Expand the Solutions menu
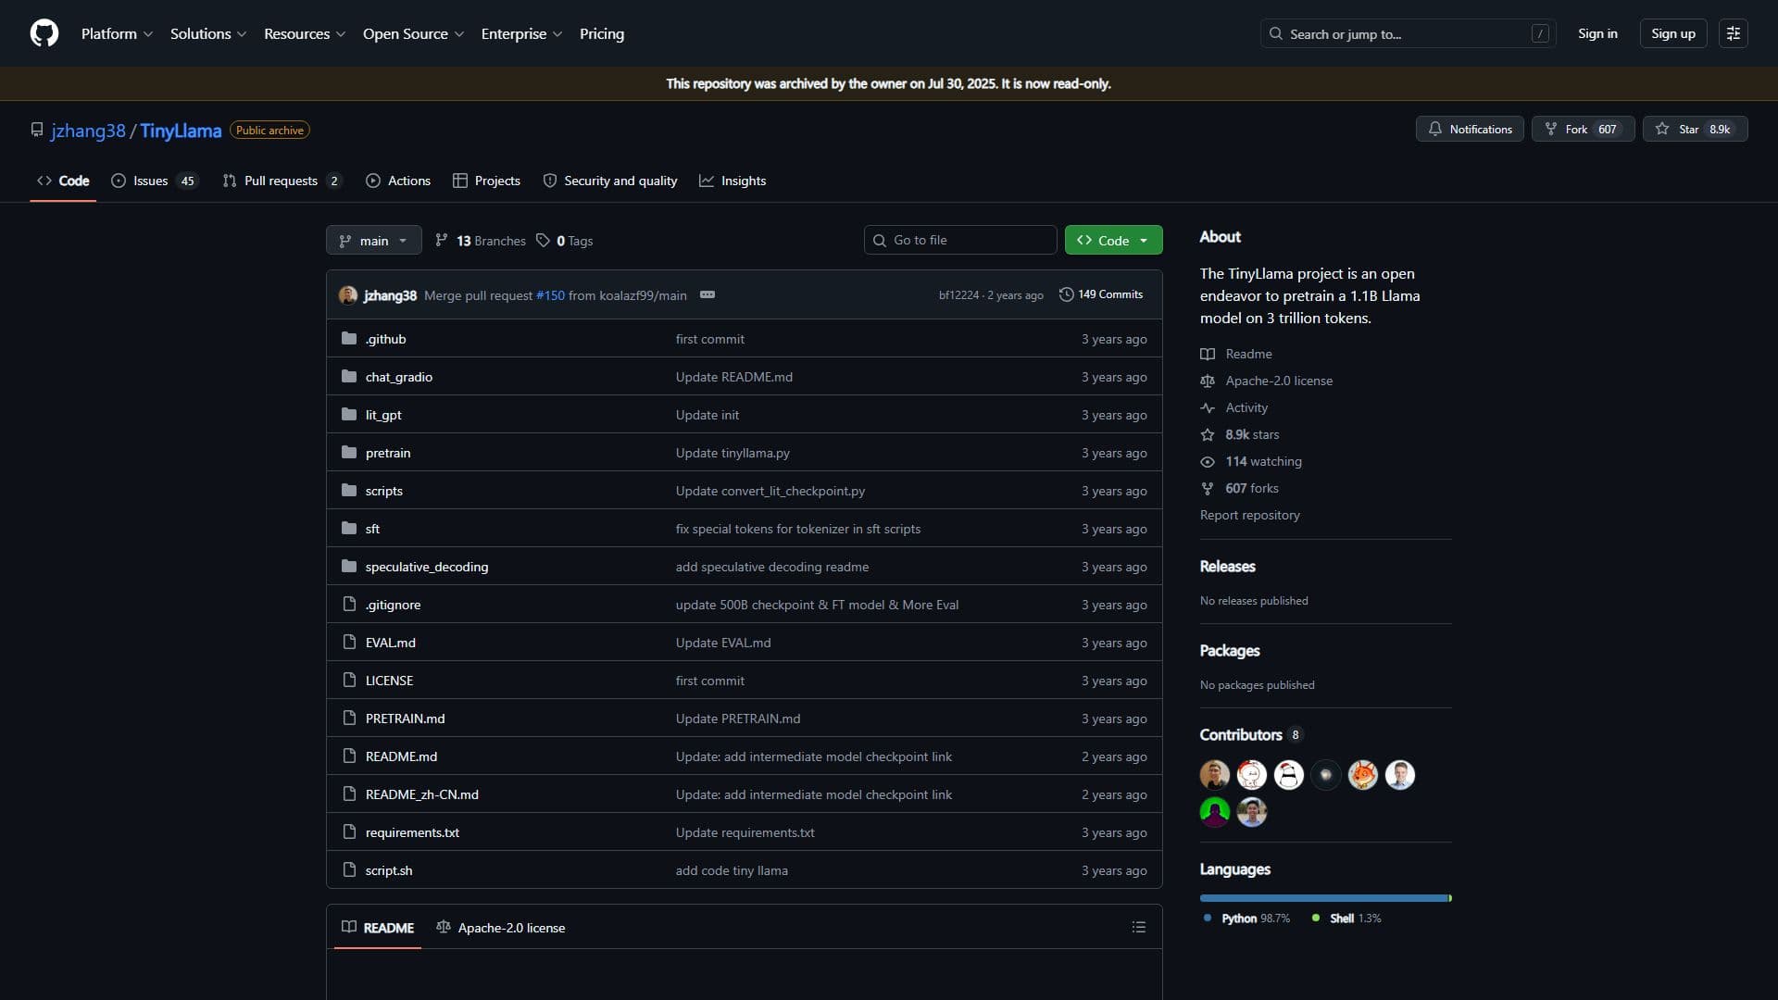This screenshot has height=1000, width=1778. click(208, 33)
